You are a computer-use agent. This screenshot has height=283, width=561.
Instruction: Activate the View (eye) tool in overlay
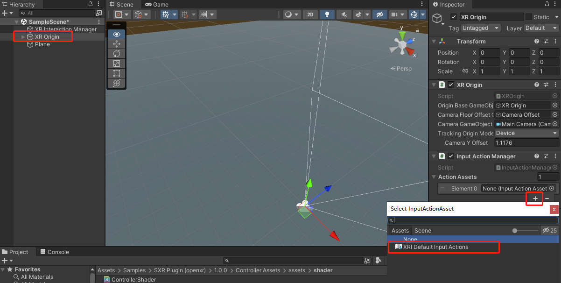point(117,34)
